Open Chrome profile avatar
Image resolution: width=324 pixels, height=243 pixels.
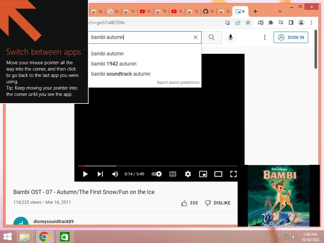(301, 22)
